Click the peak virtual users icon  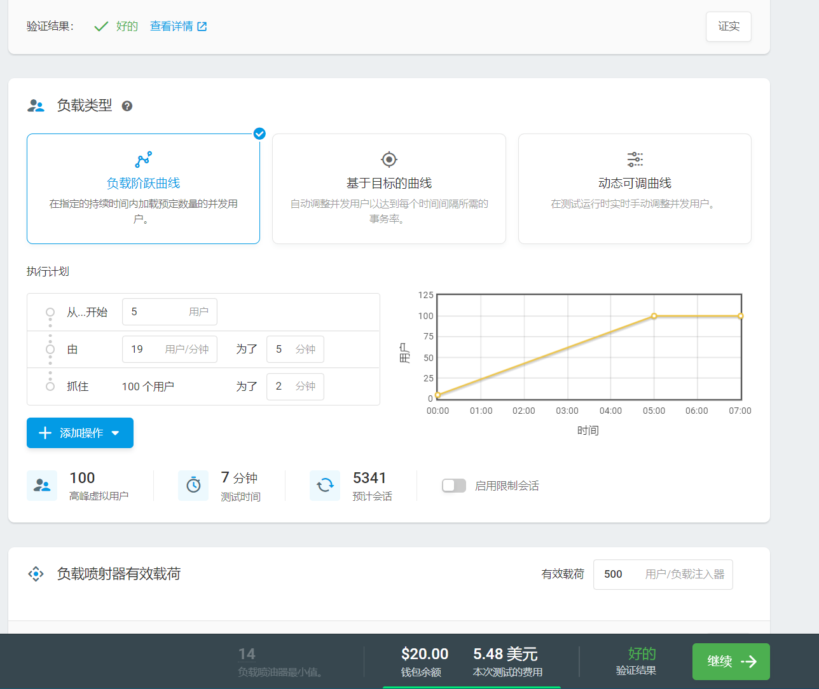pos(42,486)
